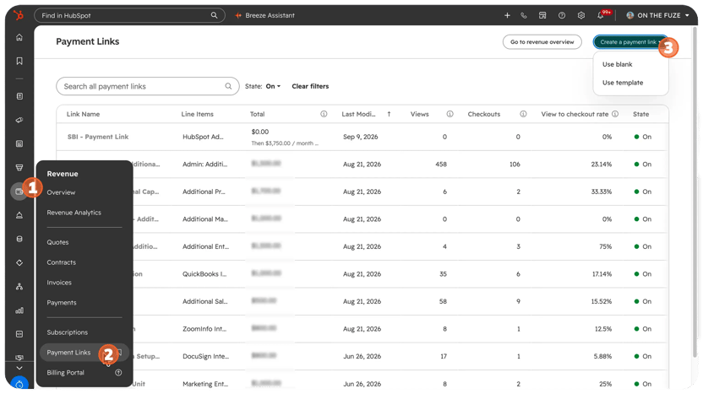Click the Aug 21, 2026 date in 458 views row
Image resolution: width=703 pixels, height=394 pixels.
point(362,165)
